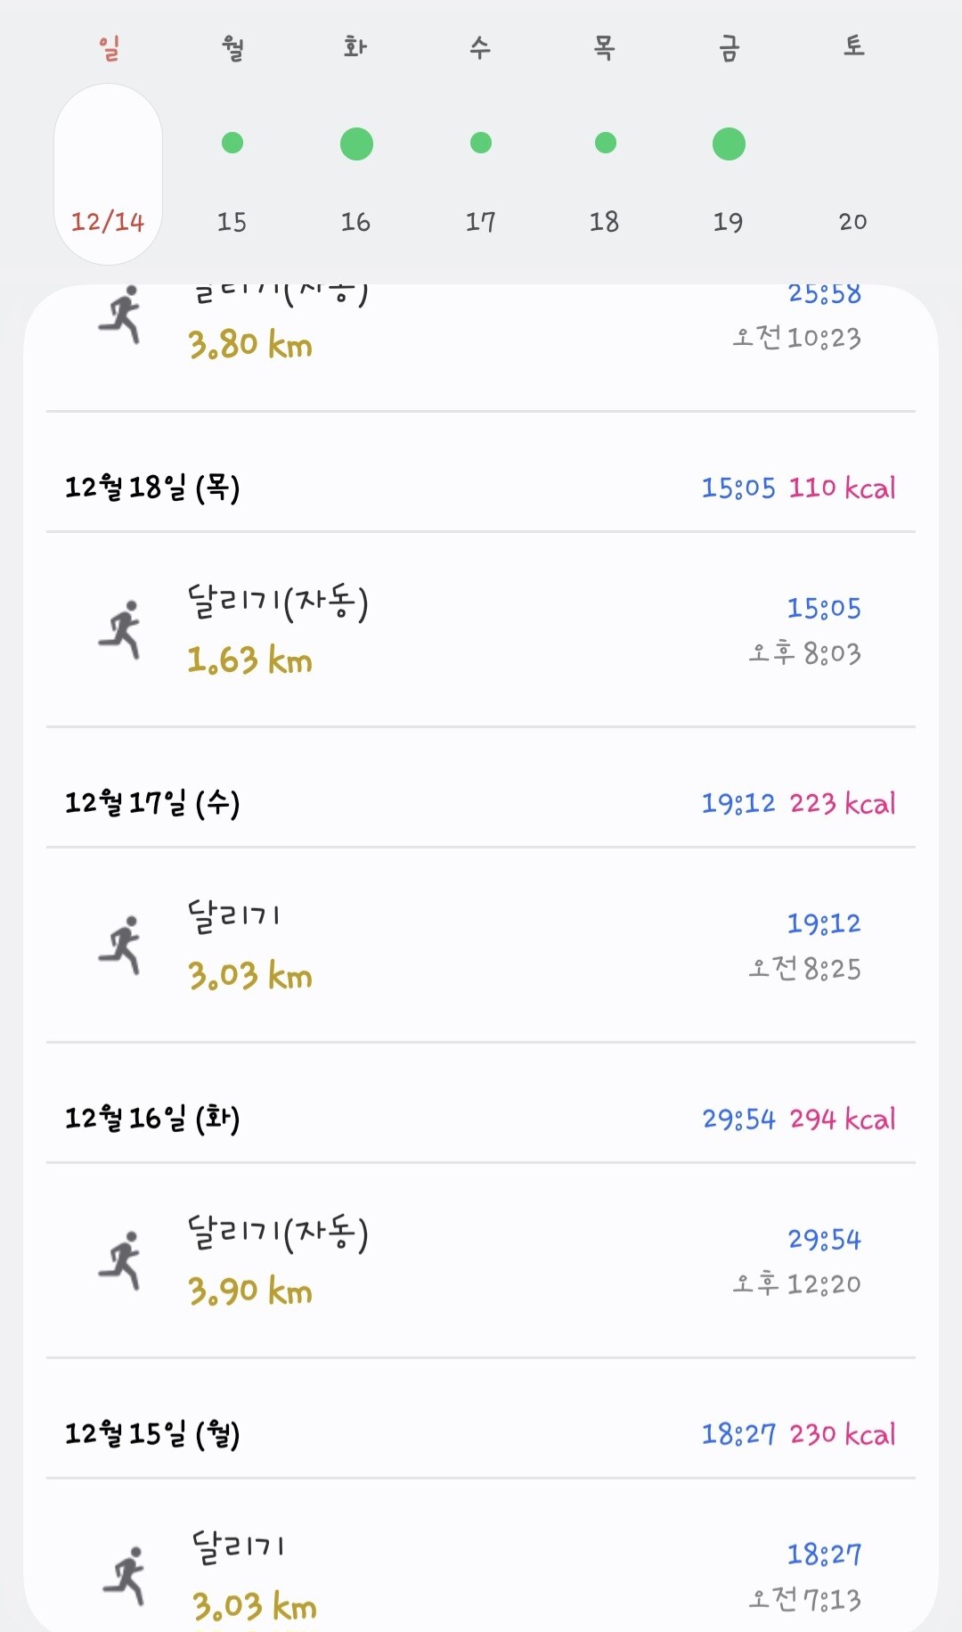Viewport: 962px width, 1632px height.
Task: Tap the 금 weekday label
Action: tap(729, 47)
